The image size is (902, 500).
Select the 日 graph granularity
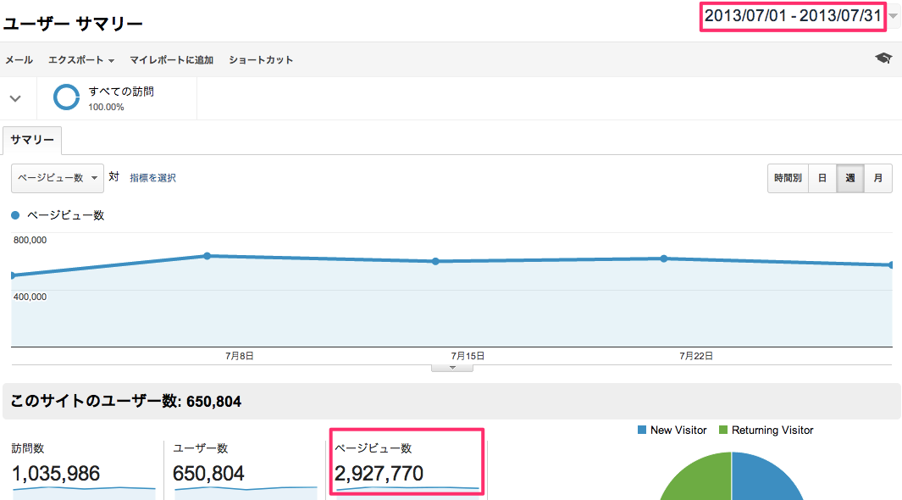822,178
